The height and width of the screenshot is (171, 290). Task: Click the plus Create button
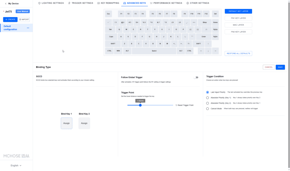pos(10,20)
